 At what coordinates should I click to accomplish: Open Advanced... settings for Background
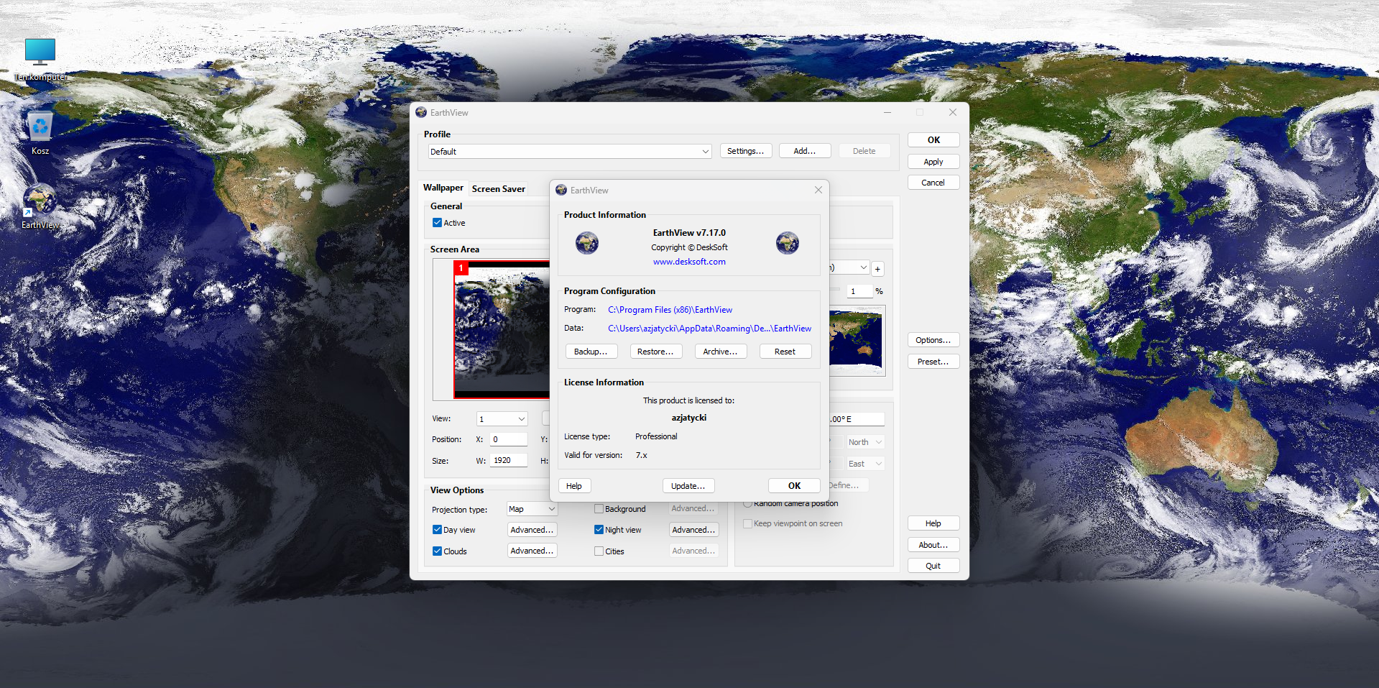pos(693,508)
